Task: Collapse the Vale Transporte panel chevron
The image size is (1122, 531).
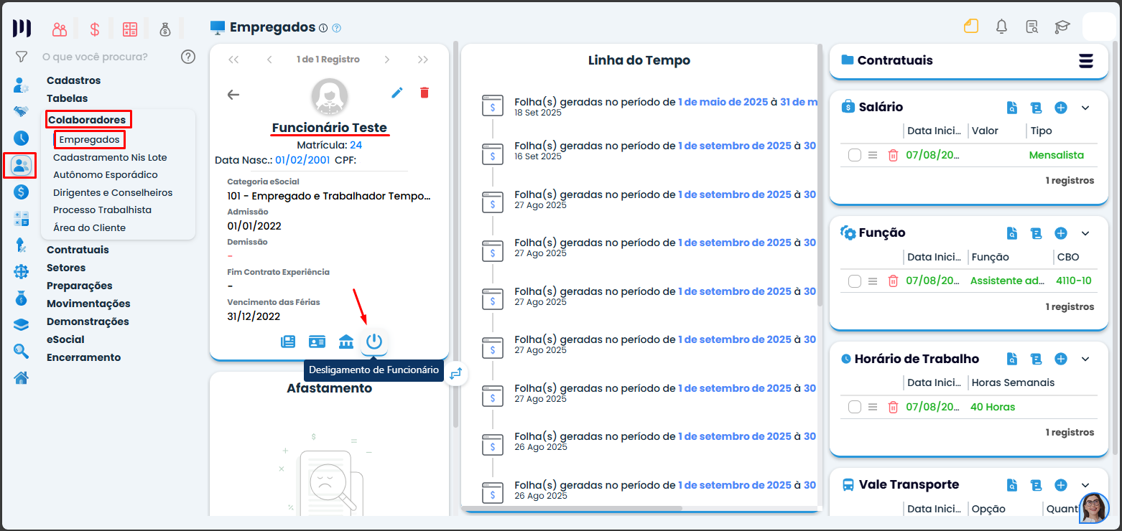Action: (x=1085, y=485)
